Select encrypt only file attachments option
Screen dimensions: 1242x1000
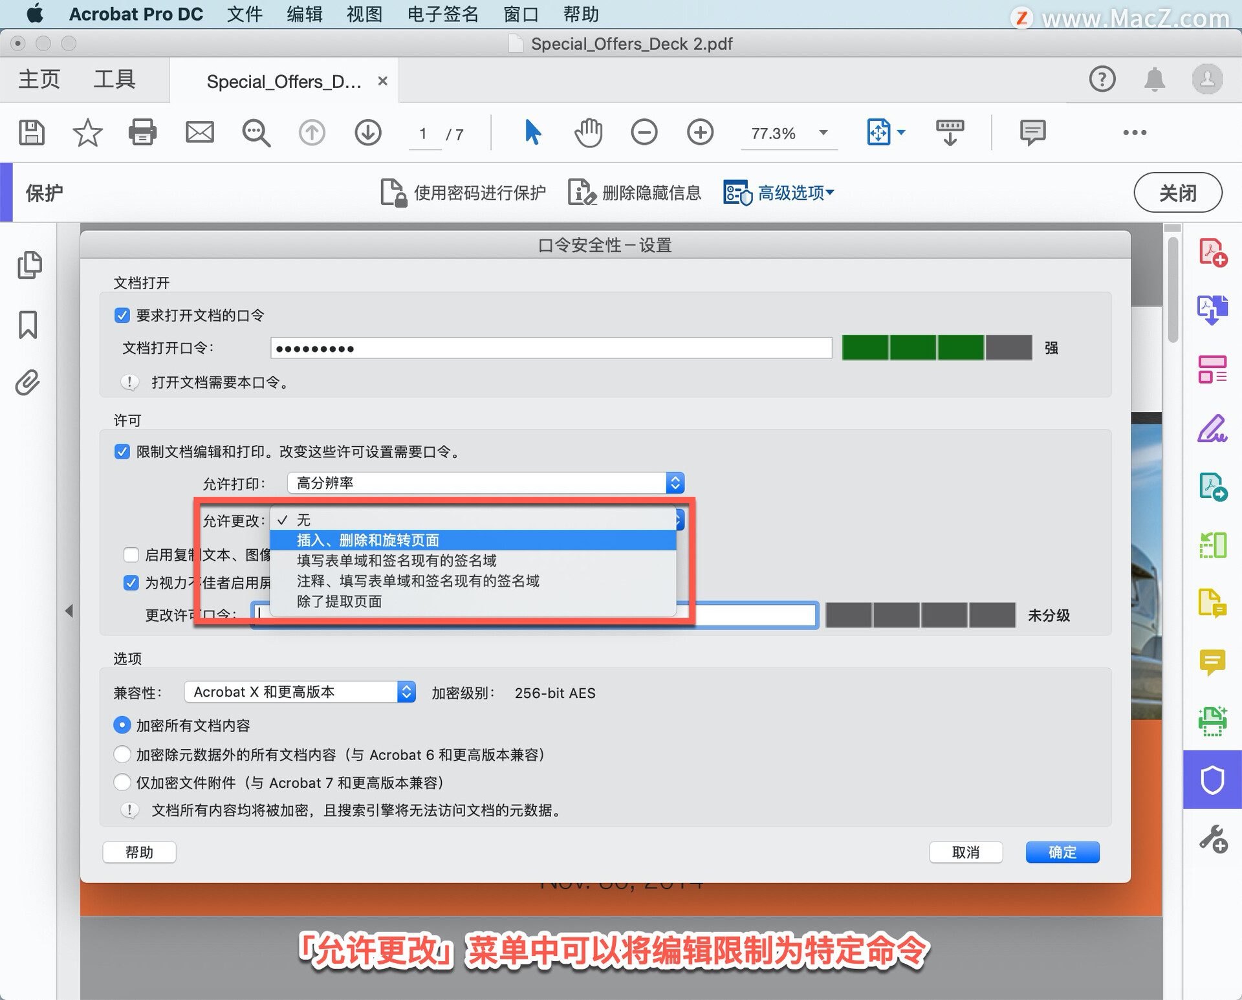pos(122,783)
